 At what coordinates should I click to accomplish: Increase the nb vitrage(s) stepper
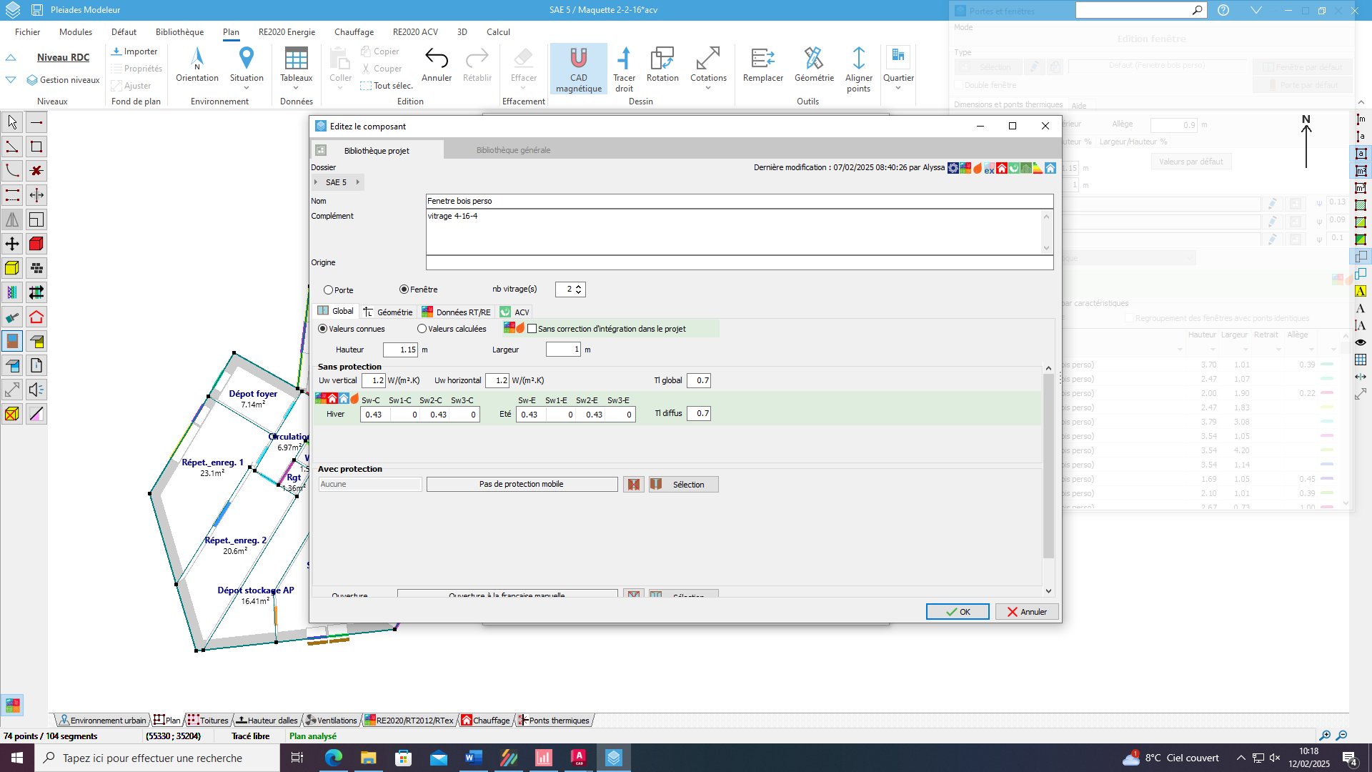click(x=579, y=286)
